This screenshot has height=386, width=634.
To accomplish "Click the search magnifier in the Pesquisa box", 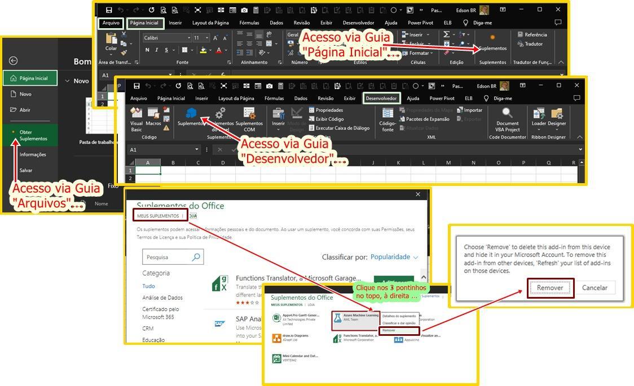I will [x=196, y=257].
